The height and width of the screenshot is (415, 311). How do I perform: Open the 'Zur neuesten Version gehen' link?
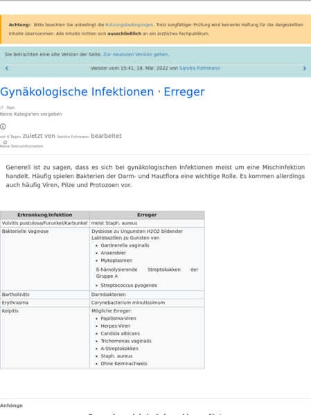136,54
